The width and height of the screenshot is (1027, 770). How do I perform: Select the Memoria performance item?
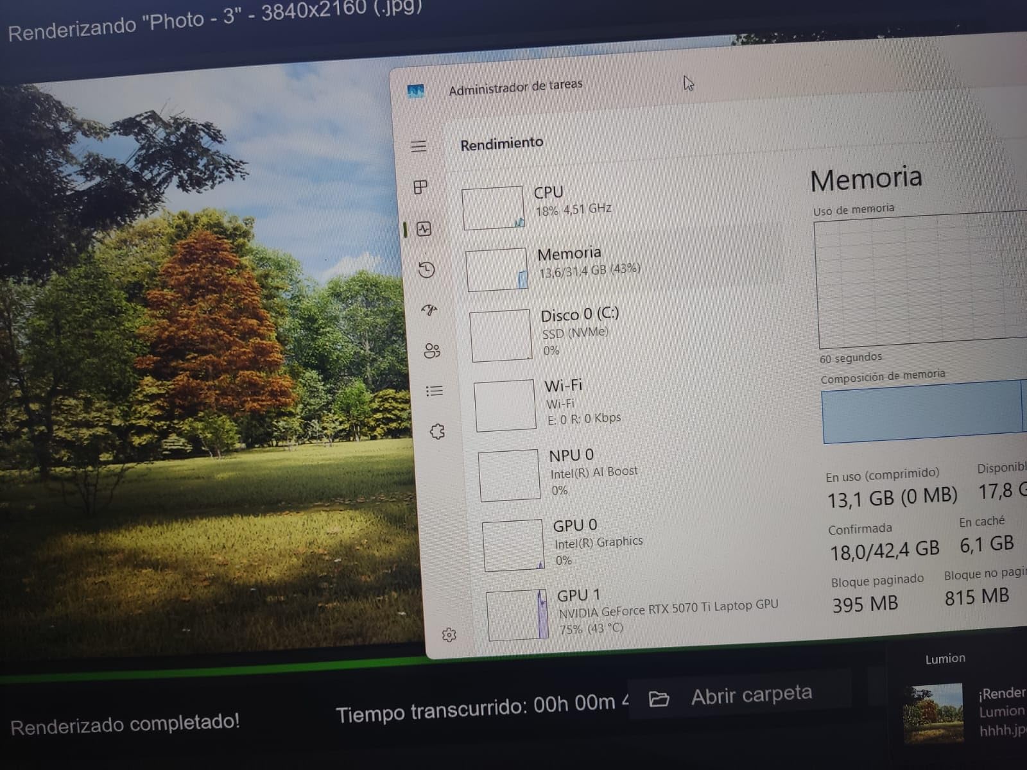578,262
